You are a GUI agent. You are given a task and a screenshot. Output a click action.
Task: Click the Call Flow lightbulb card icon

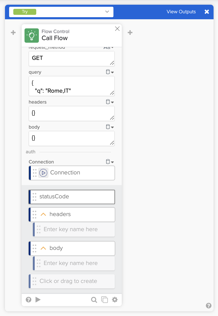[32, 35]
